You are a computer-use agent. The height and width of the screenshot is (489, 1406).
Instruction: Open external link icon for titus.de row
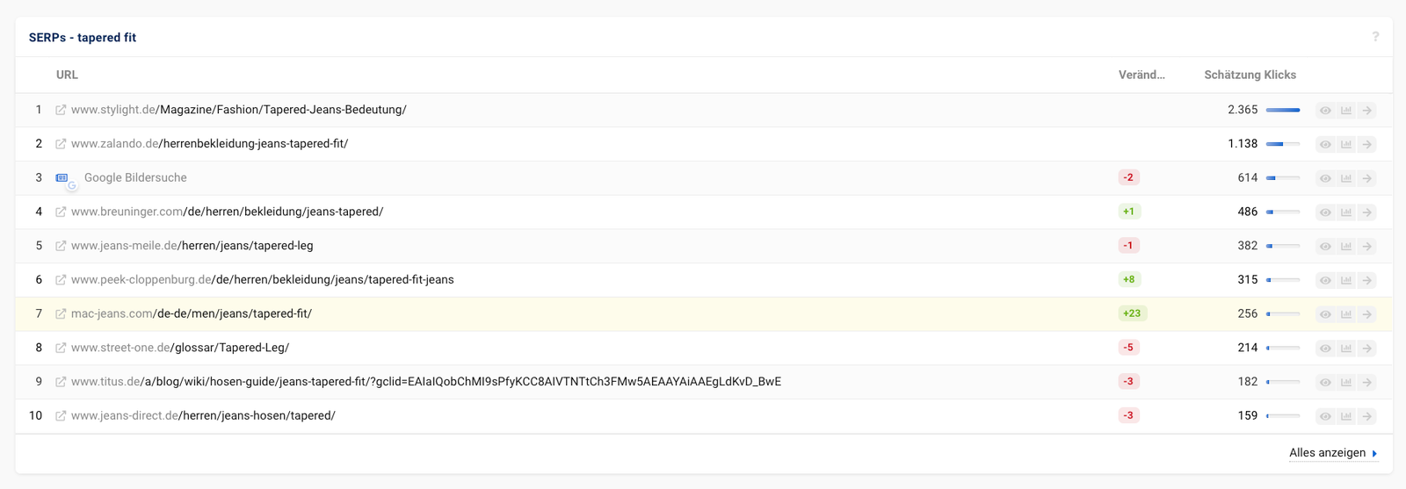pyautogui.click(x=61, y=382)
